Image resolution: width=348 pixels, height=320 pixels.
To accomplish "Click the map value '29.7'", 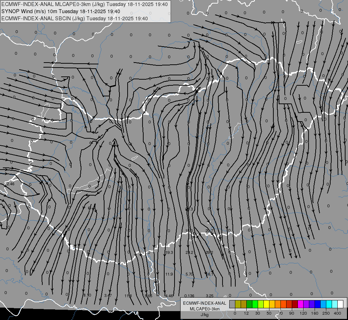I will click(x=209, y=231).
